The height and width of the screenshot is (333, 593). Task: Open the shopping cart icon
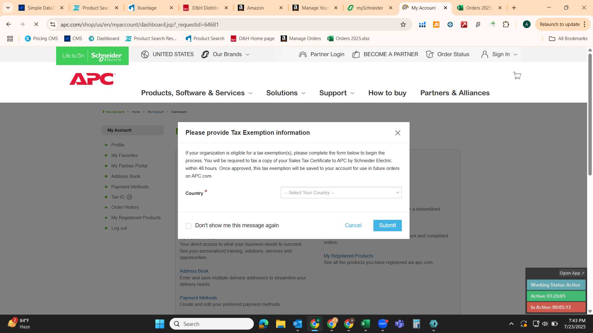(517, 76)
